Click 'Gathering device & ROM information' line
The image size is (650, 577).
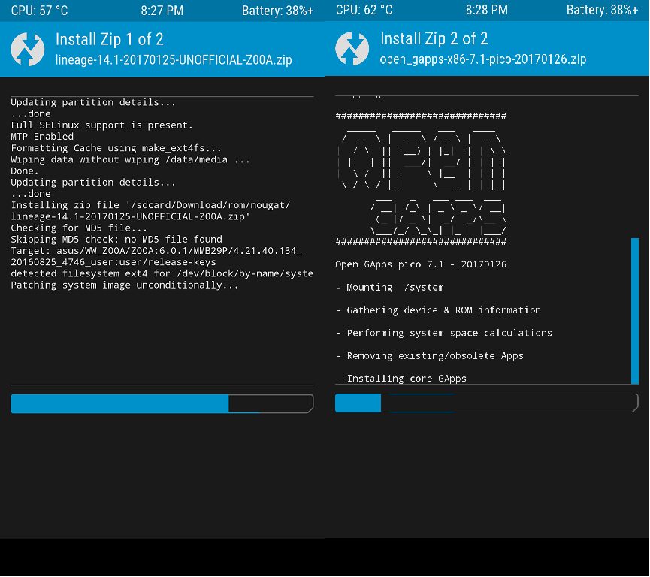pyautogui.click(x=438, y=310)
